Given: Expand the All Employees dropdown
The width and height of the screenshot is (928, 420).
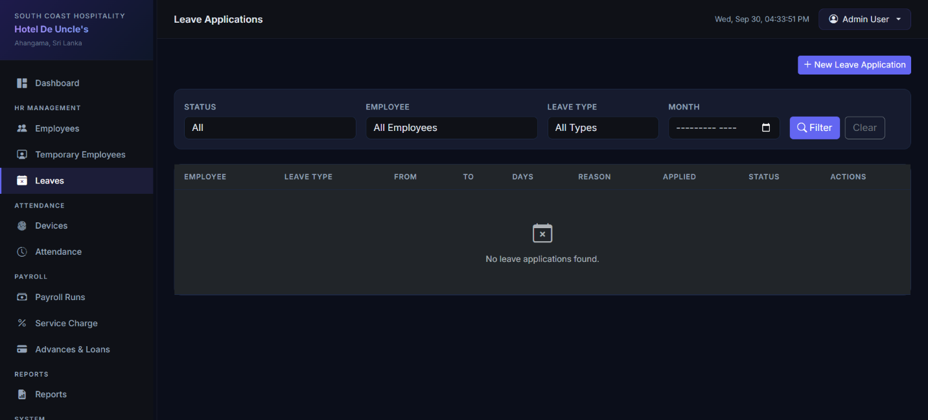Looking at the screenshot, I should click(452, 128).
